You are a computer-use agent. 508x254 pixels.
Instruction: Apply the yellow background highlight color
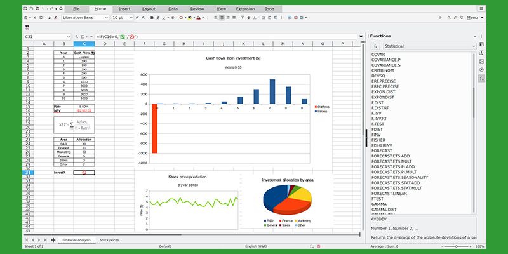click(189, 18)
